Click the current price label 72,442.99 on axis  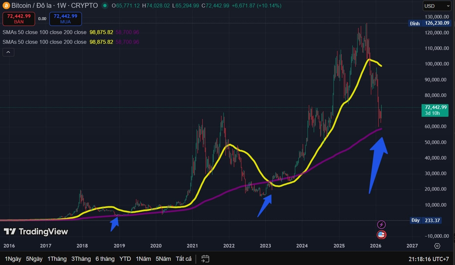(435, 110)
